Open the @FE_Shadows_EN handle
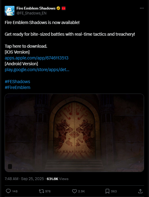Screen dimensions: 149x197 pos(31,13)
